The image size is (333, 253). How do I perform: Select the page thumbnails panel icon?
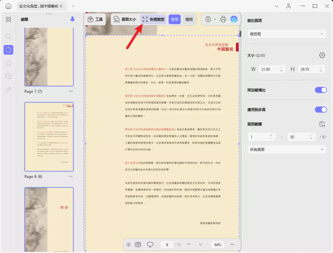click(8, 50)
